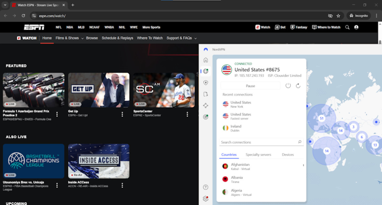The height and width of the screenshot is (205, 382).
Task: Bookmark this page with the star icon
Action: point(338,16)
